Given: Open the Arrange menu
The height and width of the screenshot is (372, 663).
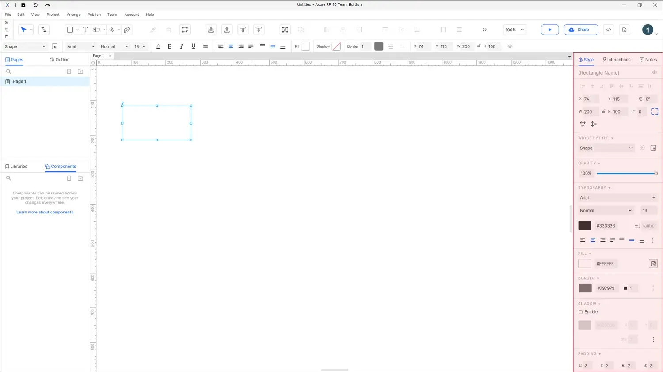Looking at the screenshot, I should point(73,15).
